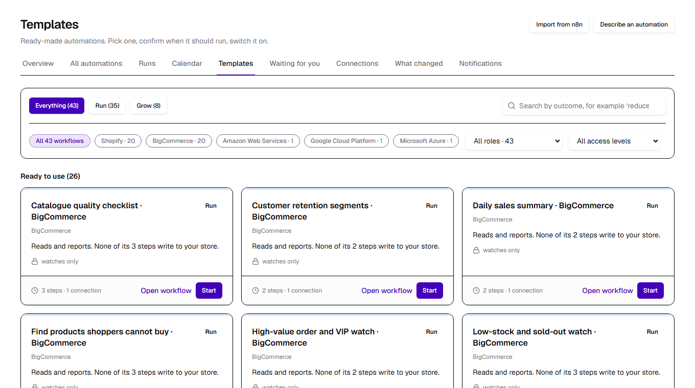Viewport: 695px width, 388px height.
Task: Click clock icon on Catalogue quality checklist card
Action: point(35,290)
